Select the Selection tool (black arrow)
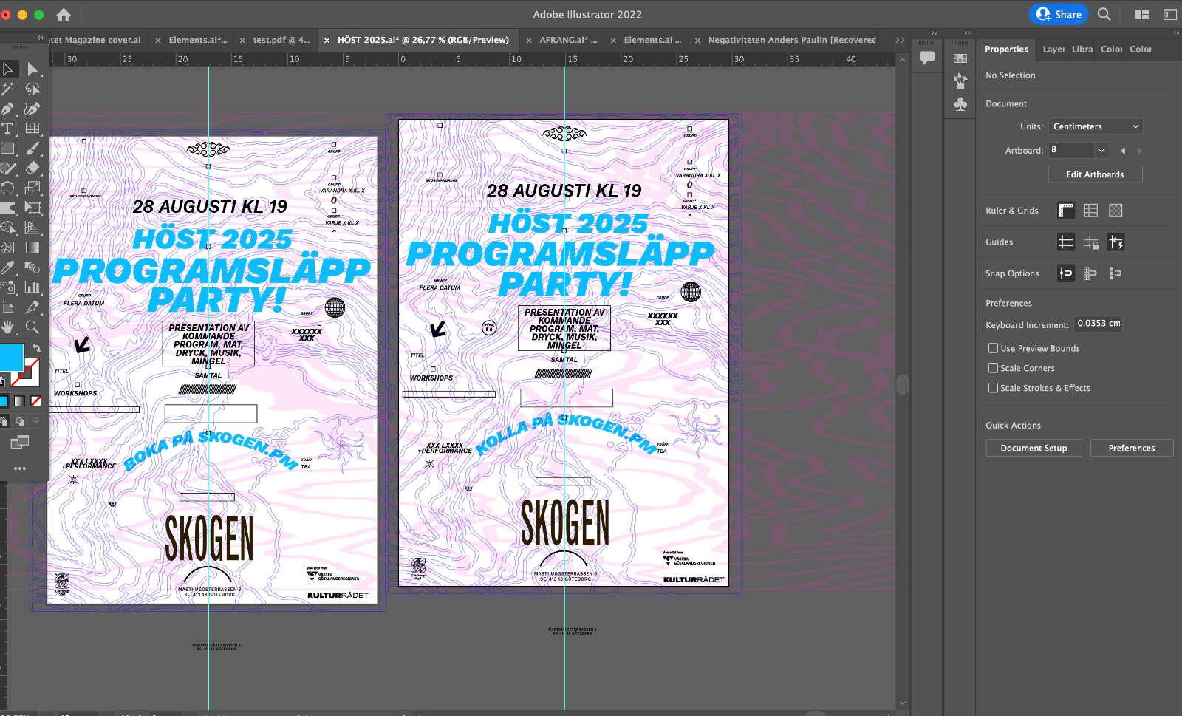The image size is (1182, 716). pyautogui.click(x=8, y=69)
